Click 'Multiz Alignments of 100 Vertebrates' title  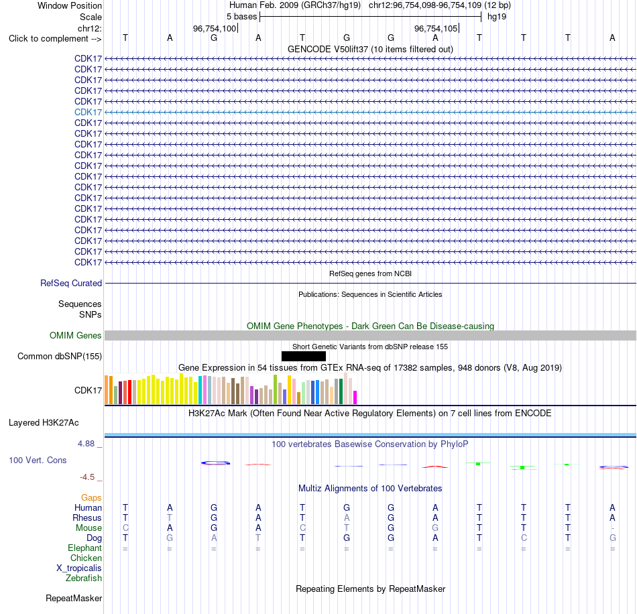tap(370, 488)
